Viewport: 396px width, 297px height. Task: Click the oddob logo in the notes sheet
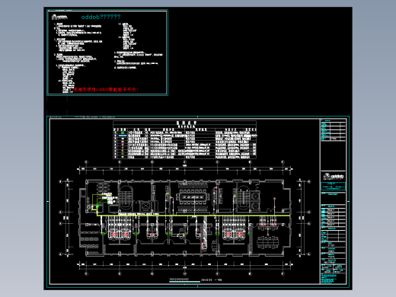[x=59, y=17]
